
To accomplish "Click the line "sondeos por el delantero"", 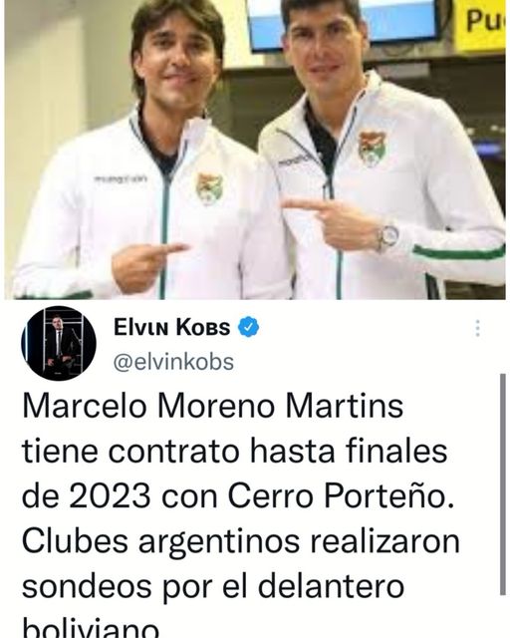I will click(x=213, y=586).
